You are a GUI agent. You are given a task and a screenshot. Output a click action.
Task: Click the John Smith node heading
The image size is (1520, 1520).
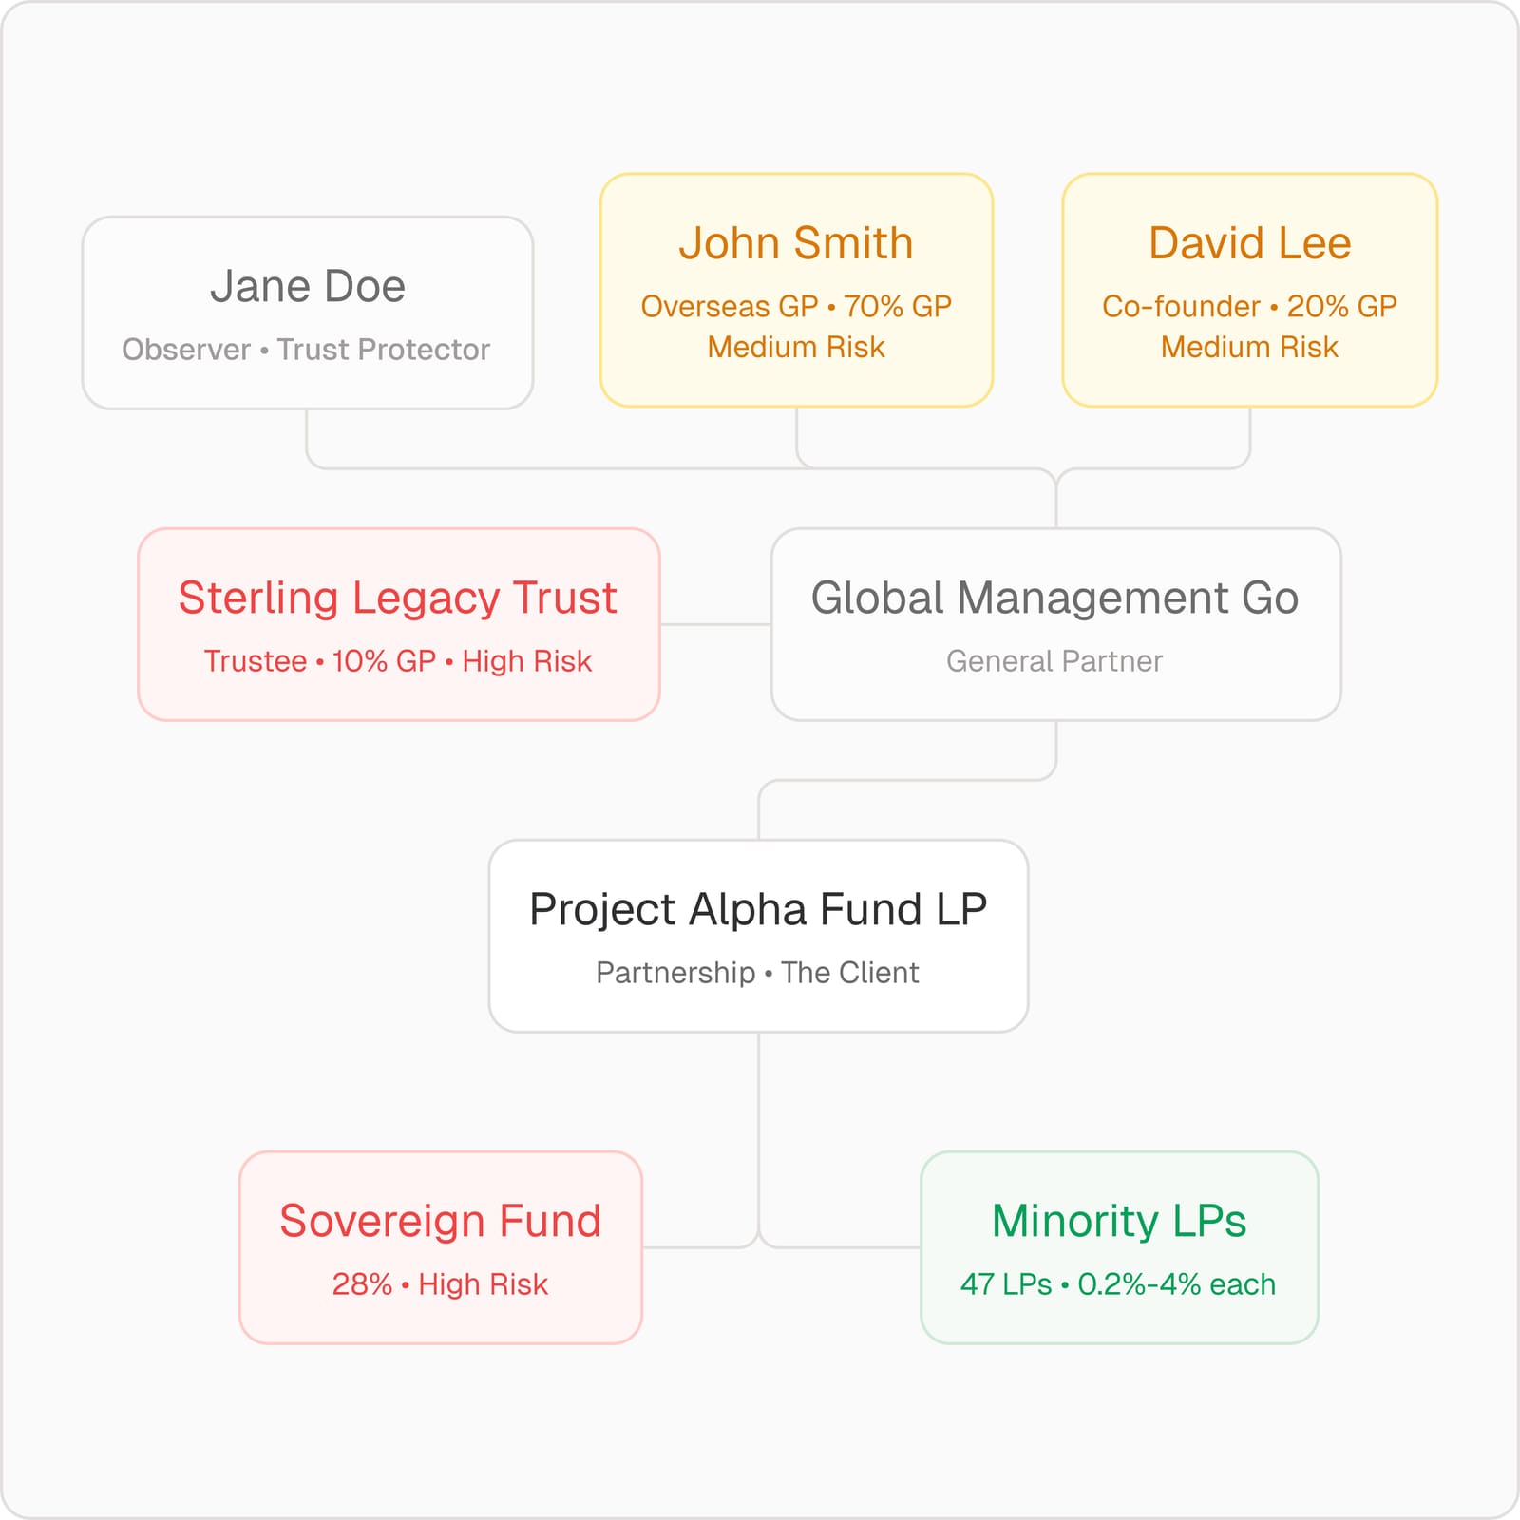[x=796, y=243]
